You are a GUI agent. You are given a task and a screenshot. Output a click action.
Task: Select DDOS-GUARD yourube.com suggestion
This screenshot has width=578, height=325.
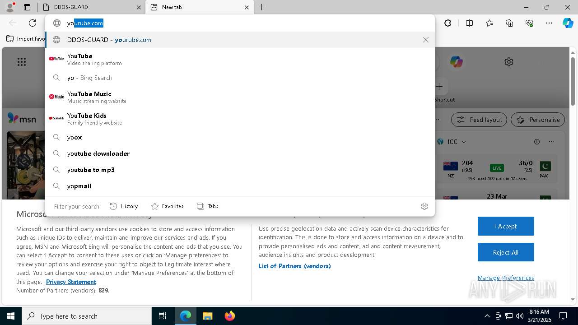(240, 40)
